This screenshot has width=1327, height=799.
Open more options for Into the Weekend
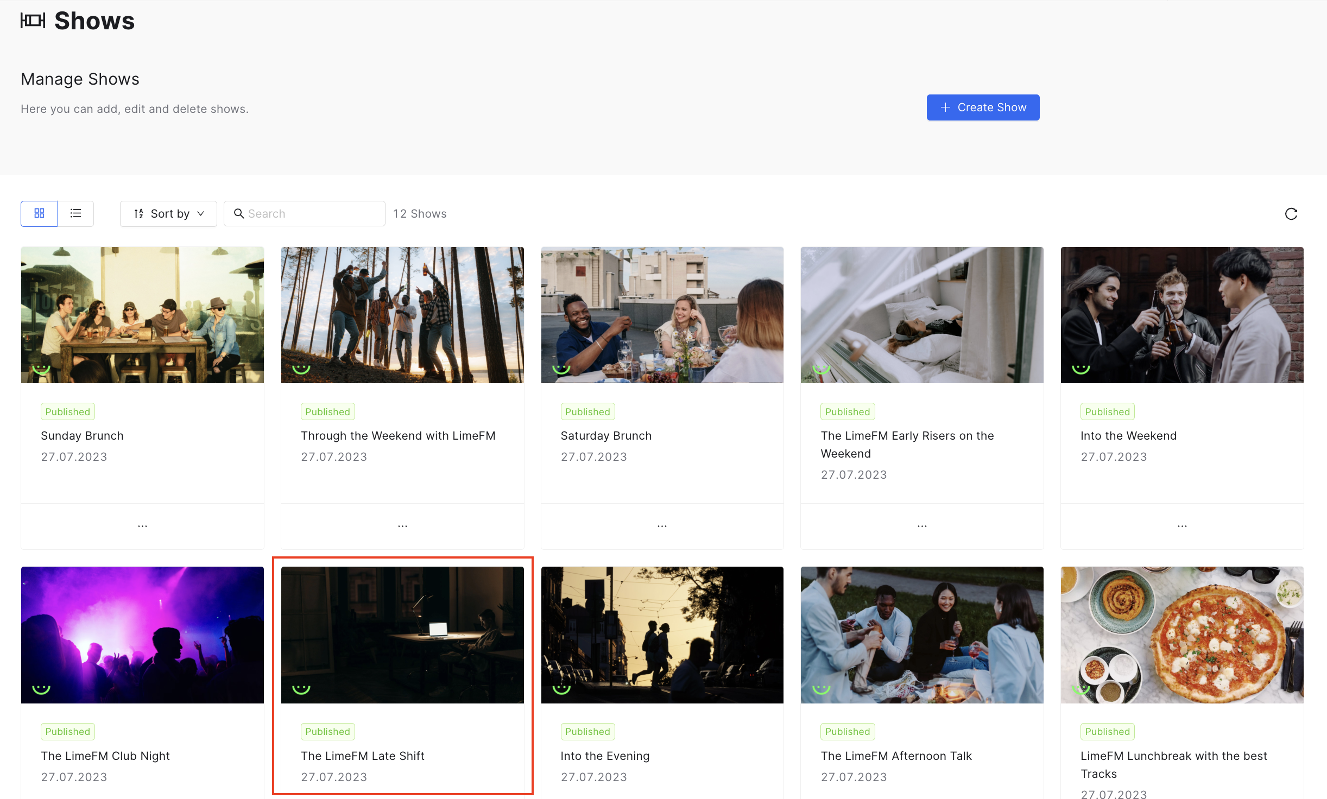[1182, 526]
